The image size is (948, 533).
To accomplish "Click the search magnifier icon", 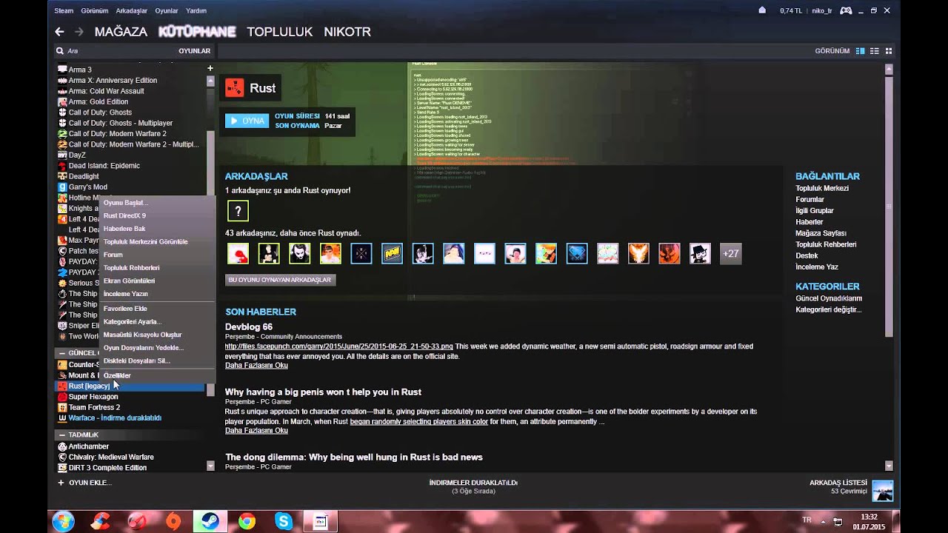I will point(59,51).
